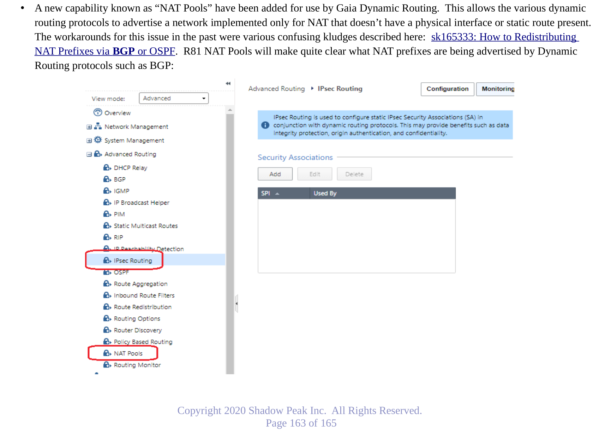Expand the System Management tree node
Screen dimensions: 599x435
click(x=89, y=141)
